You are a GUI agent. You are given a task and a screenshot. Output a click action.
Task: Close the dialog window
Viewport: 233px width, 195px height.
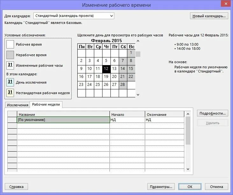(226, 4)
